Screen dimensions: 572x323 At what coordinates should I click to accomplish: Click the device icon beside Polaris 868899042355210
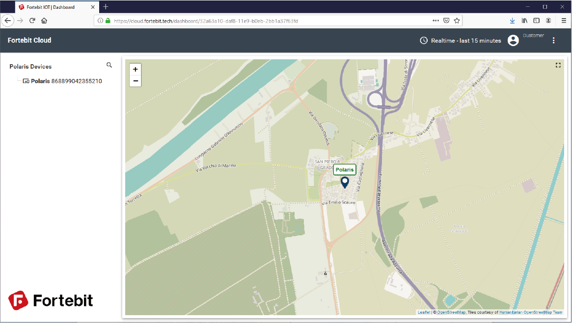[x=26, y=81]
